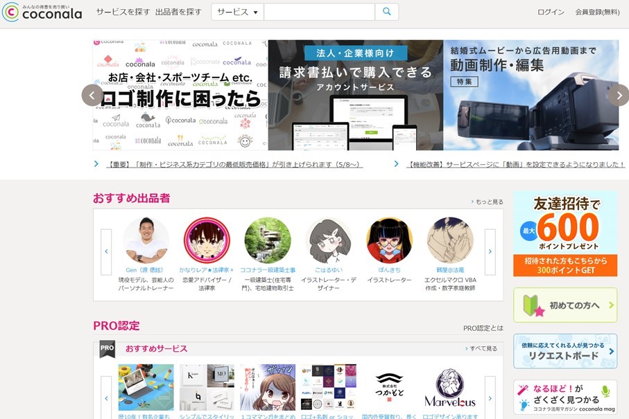The height and width of the screenshot is (419, 629).
Task: Open かなりレア★法律家 avatar
Action: [x=207, y=240]
